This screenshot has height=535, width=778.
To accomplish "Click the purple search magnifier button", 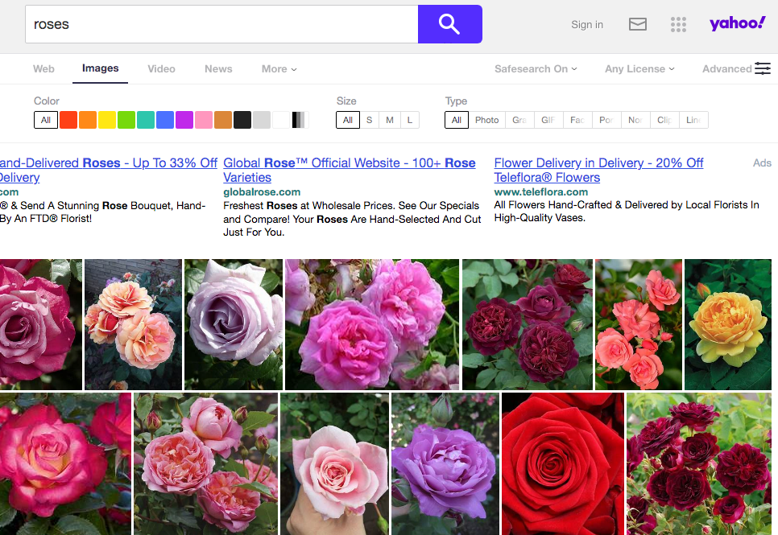I will click(x=449, y=24).
